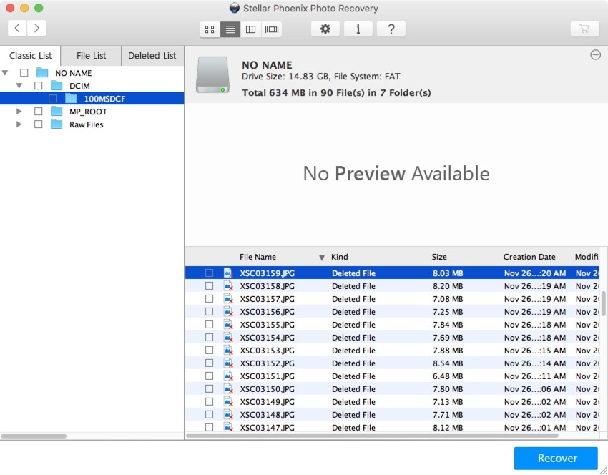
Task: Select the XSC03153.JPG file name
Action: pyautogui.click(x=268, y=350)
